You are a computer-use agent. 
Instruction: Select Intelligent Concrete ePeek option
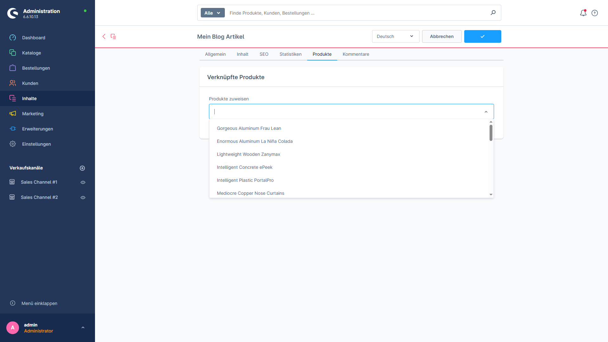click(349, 167)
